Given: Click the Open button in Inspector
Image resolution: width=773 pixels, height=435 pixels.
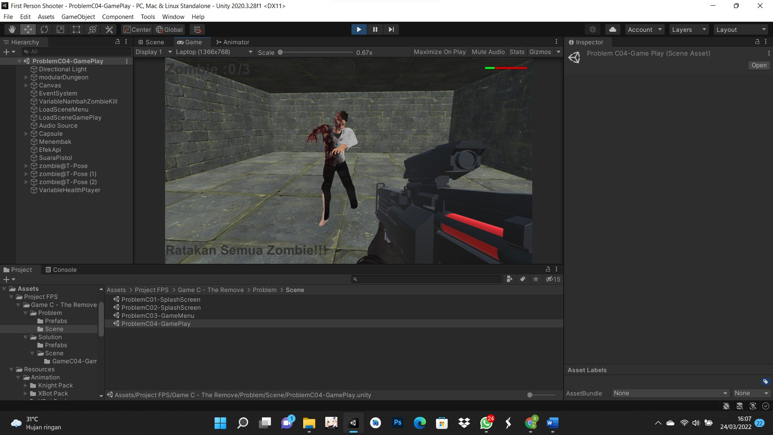Looking at the screenshot, I should pyautogui.click(x=759, y=65).
